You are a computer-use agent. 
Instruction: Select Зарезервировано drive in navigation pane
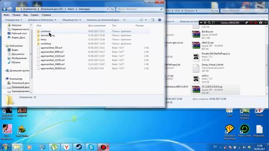coord(18,91)
